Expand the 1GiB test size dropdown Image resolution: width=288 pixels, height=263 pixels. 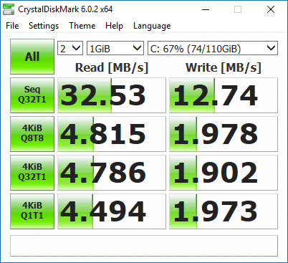(x=115, y=48)
